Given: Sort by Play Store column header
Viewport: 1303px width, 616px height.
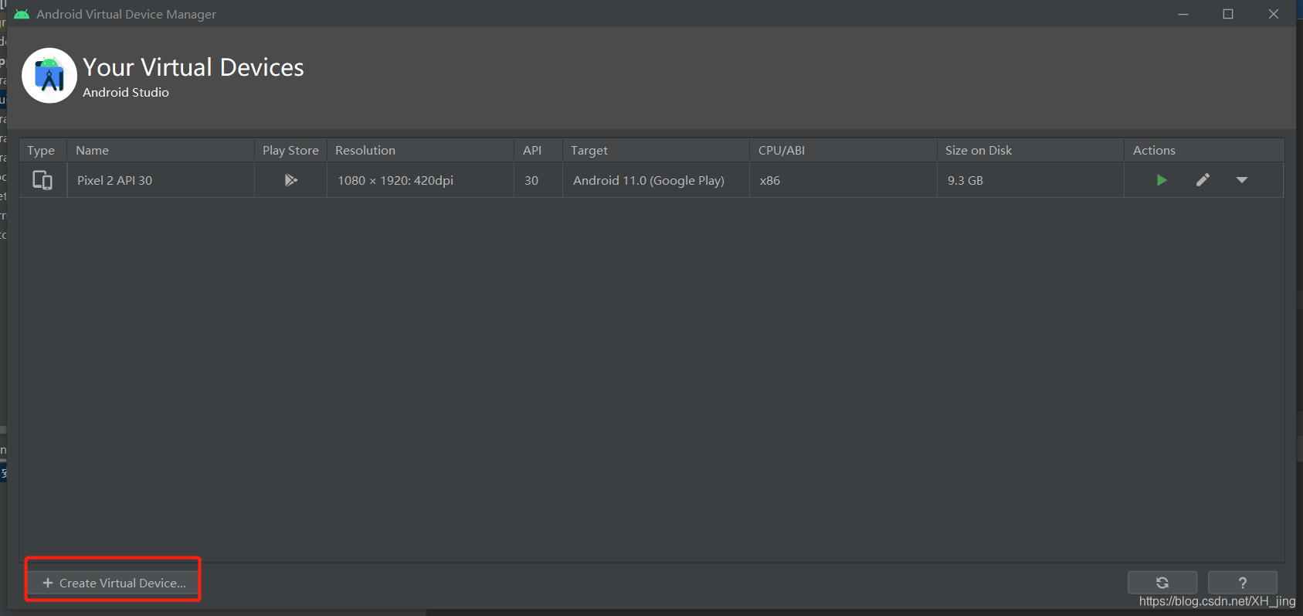Looking at the screenshot, I should (290, 150).
